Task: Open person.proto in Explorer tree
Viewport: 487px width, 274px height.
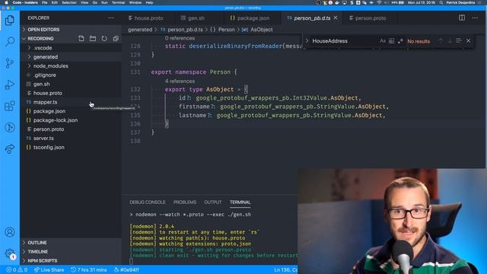Action: click(x=71, y=129)
